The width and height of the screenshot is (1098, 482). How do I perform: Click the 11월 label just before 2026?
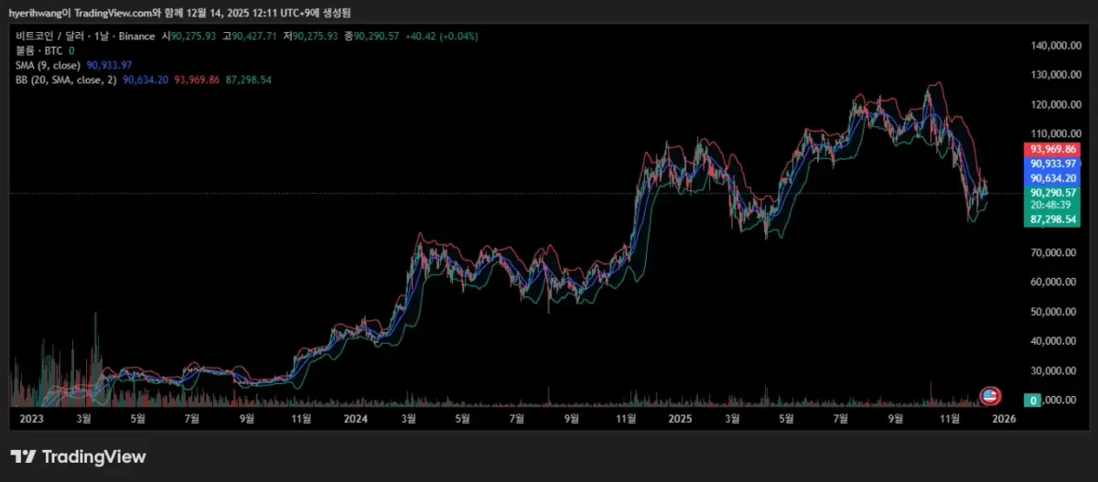point(951,418)
